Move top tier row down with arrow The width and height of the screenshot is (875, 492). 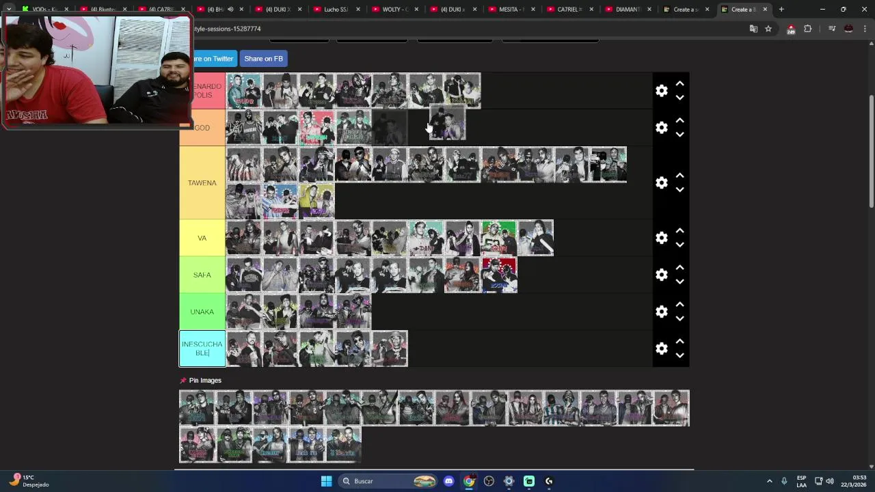[680, 98]
